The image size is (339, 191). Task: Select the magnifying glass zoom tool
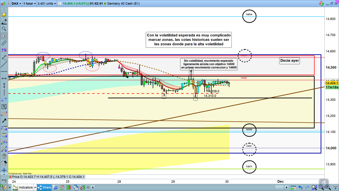(x=4, y=29)
